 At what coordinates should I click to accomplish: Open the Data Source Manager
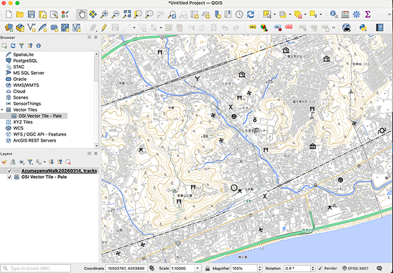pos(9,27)
